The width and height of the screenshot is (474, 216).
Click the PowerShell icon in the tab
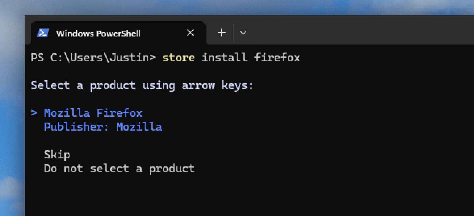(x=43, y=33)
